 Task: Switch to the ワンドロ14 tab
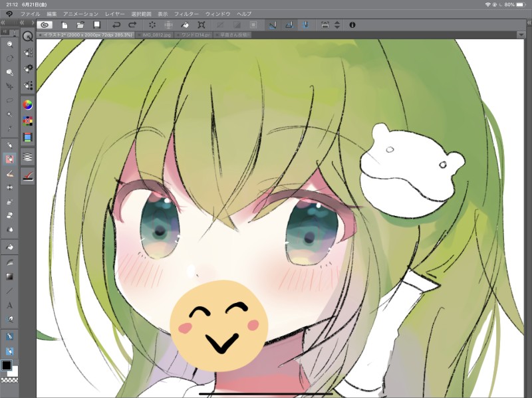(193, 35)
